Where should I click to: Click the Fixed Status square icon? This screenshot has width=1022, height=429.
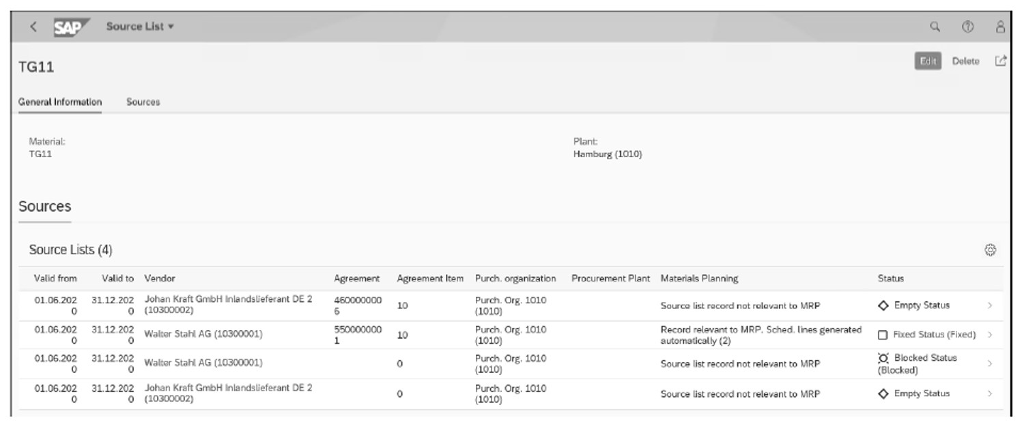tap(883, 334)
